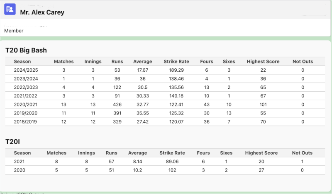Screen dimensions: 332x194
Task: Click the highest score value 101
Action: coord(263,105)
